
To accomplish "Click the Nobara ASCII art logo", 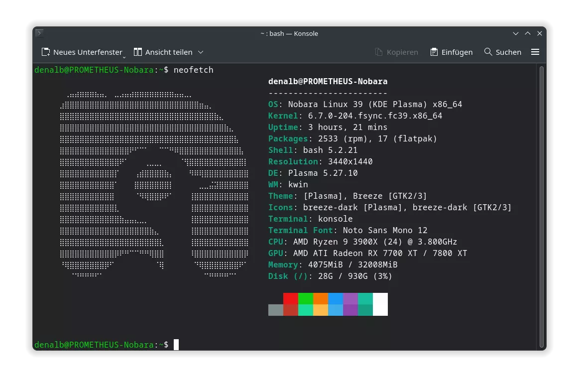I will (x=154, y=184).
